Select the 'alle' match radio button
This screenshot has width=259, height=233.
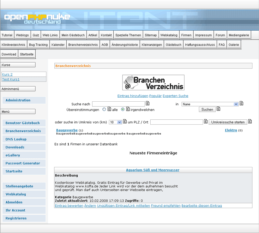coord(104,110)
